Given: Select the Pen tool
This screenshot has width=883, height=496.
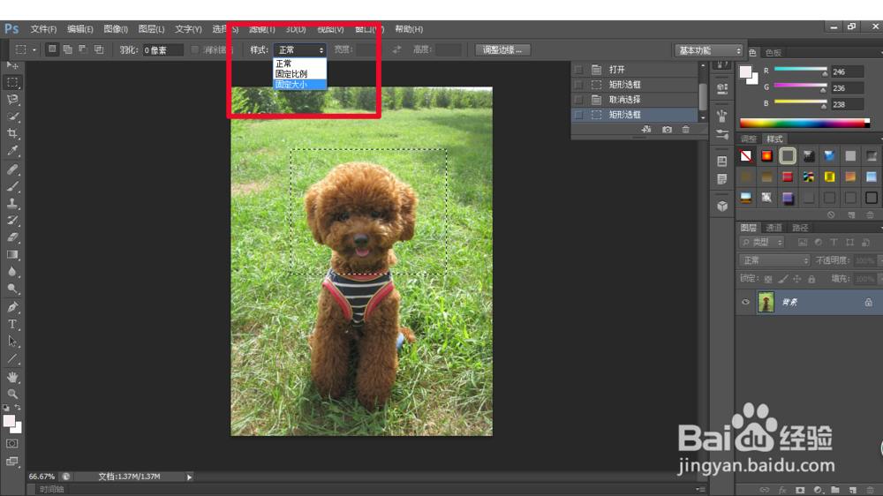Looking at the screenshot, I should 12,307.
